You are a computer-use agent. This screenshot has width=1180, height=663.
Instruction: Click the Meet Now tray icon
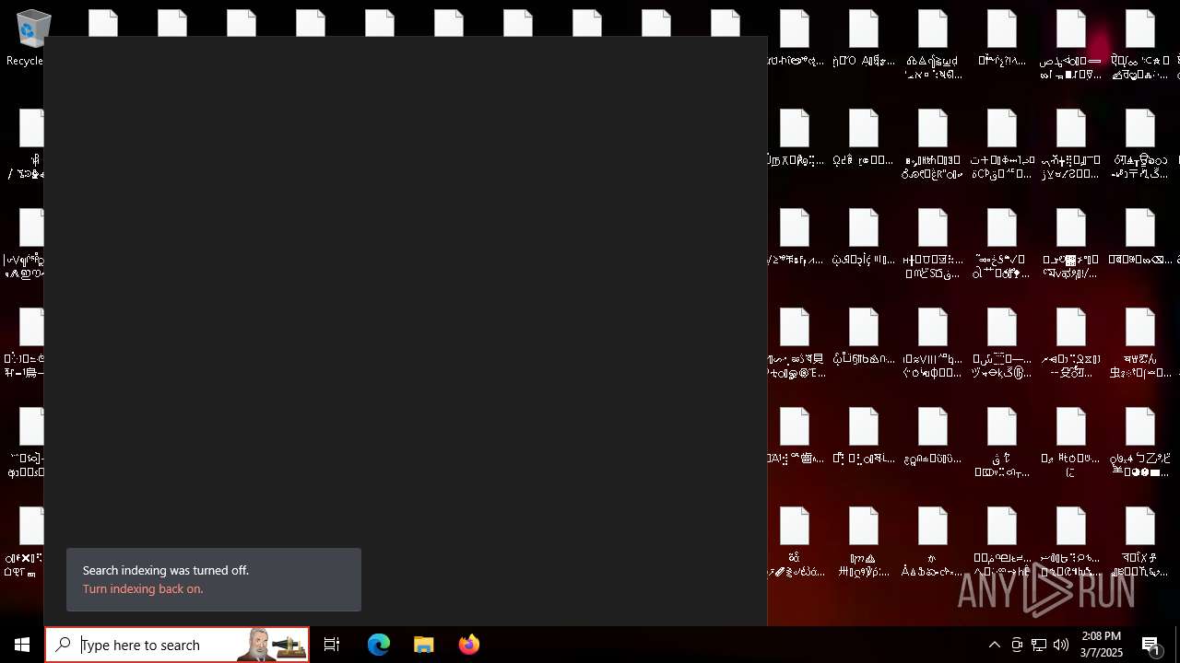1017,645
